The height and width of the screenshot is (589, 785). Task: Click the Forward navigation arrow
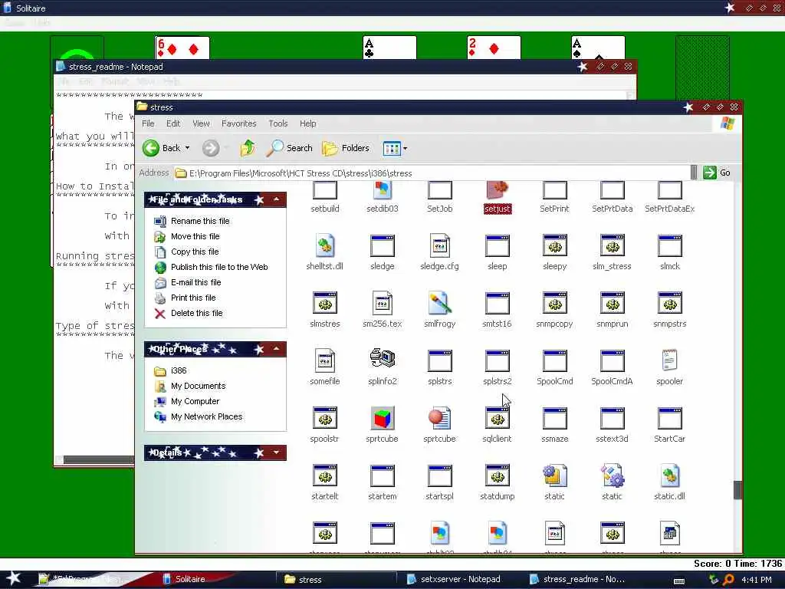click(211, 148)
